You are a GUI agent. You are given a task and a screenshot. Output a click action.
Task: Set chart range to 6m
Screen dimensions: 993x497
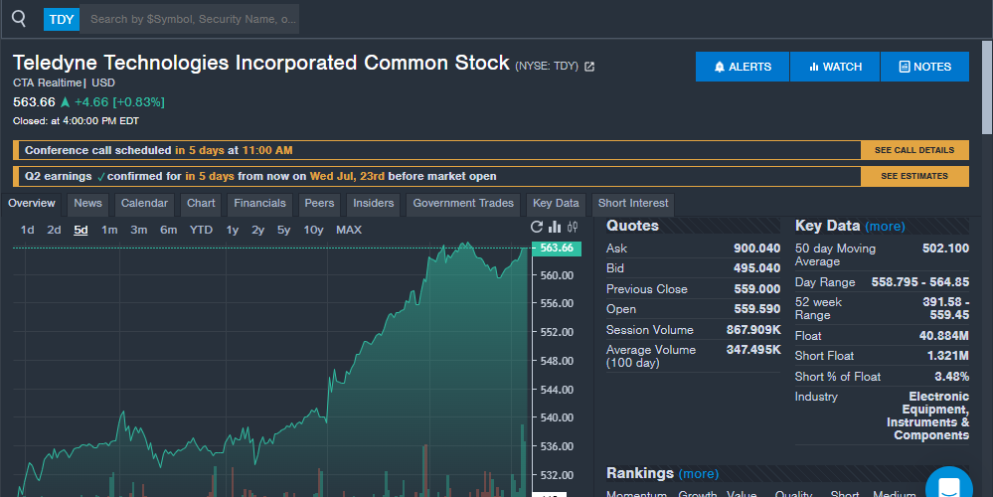click(x=168, y=230)
